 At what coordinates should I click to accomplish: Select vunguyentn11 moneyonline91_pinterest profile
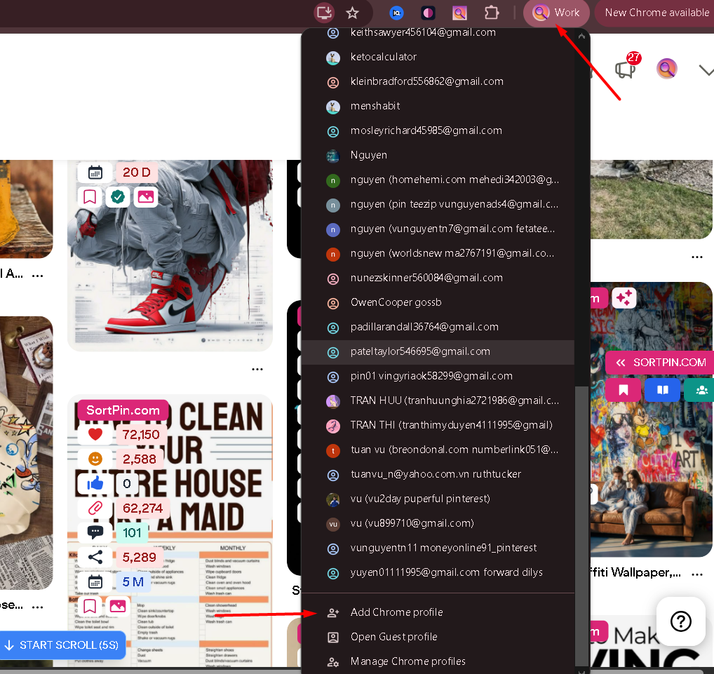[438, 548]
